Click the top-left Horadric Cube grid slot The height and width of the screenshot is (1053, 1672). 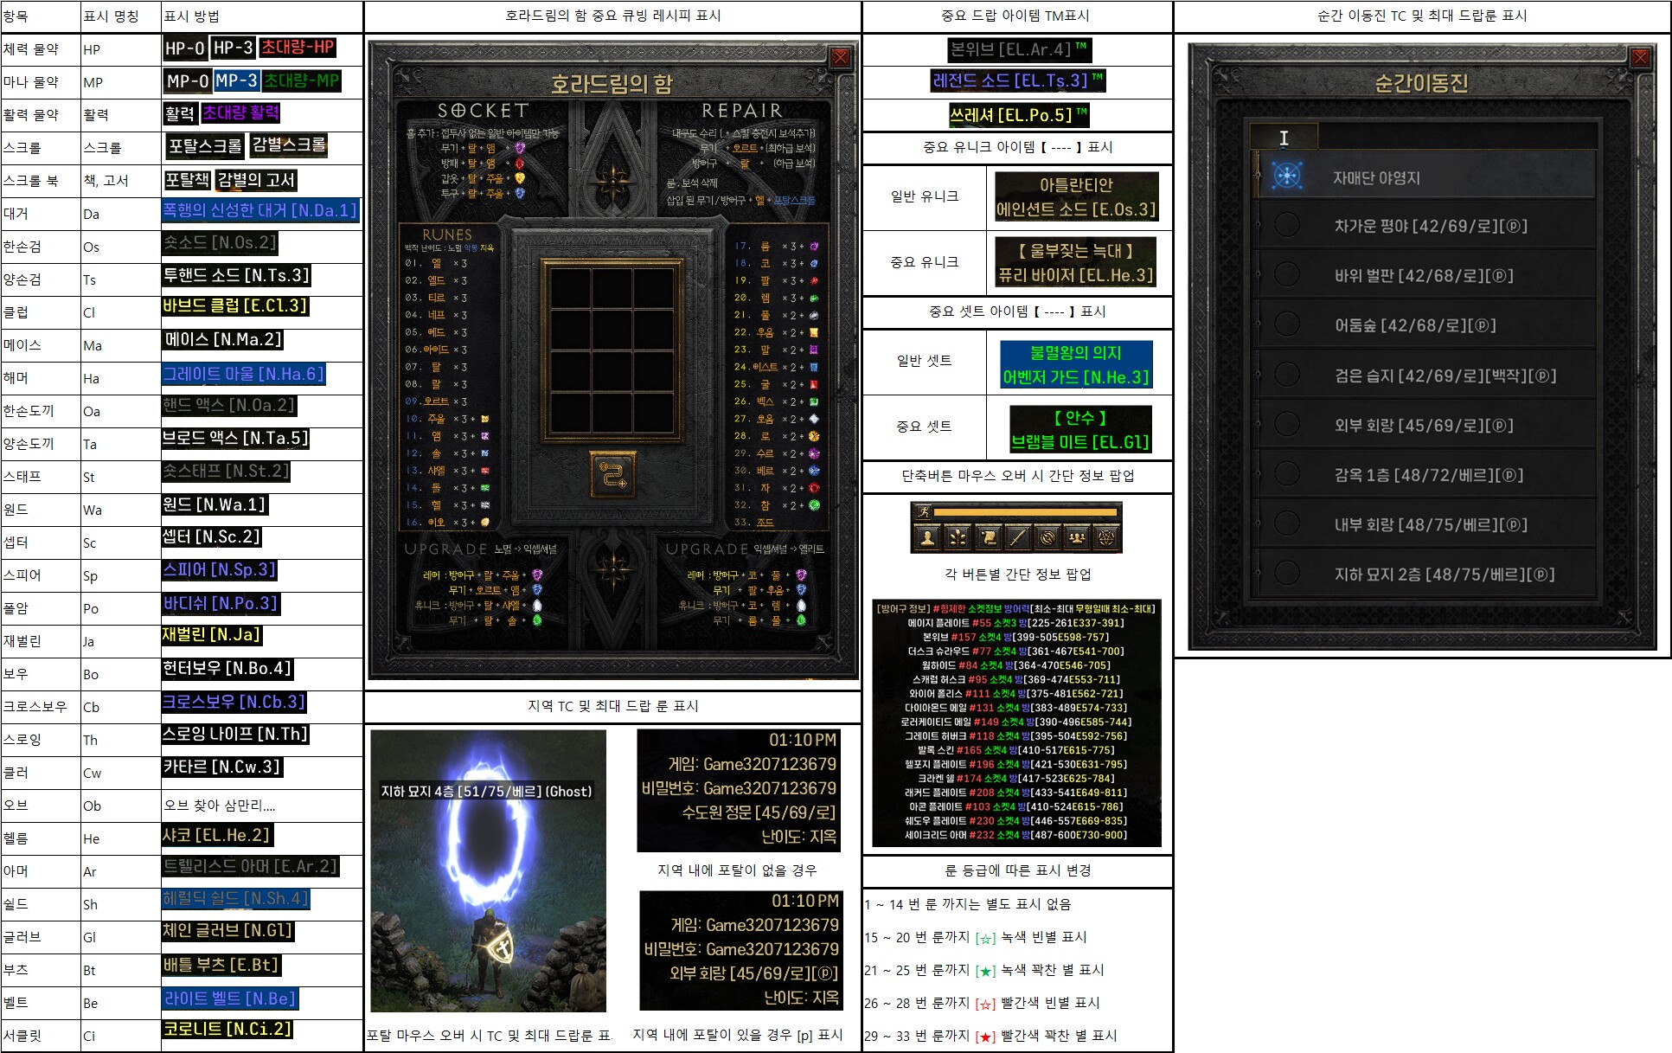tap(570, 287)
